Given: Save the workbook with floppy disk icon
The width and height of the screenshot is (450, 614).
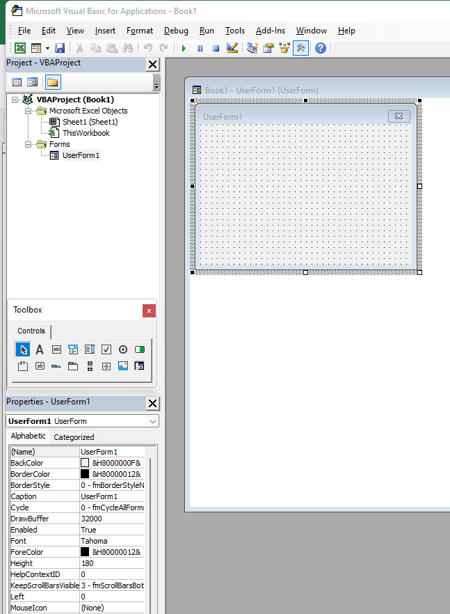Looking at the screenshot, I should pyautogui.click(x=60, y=48).
